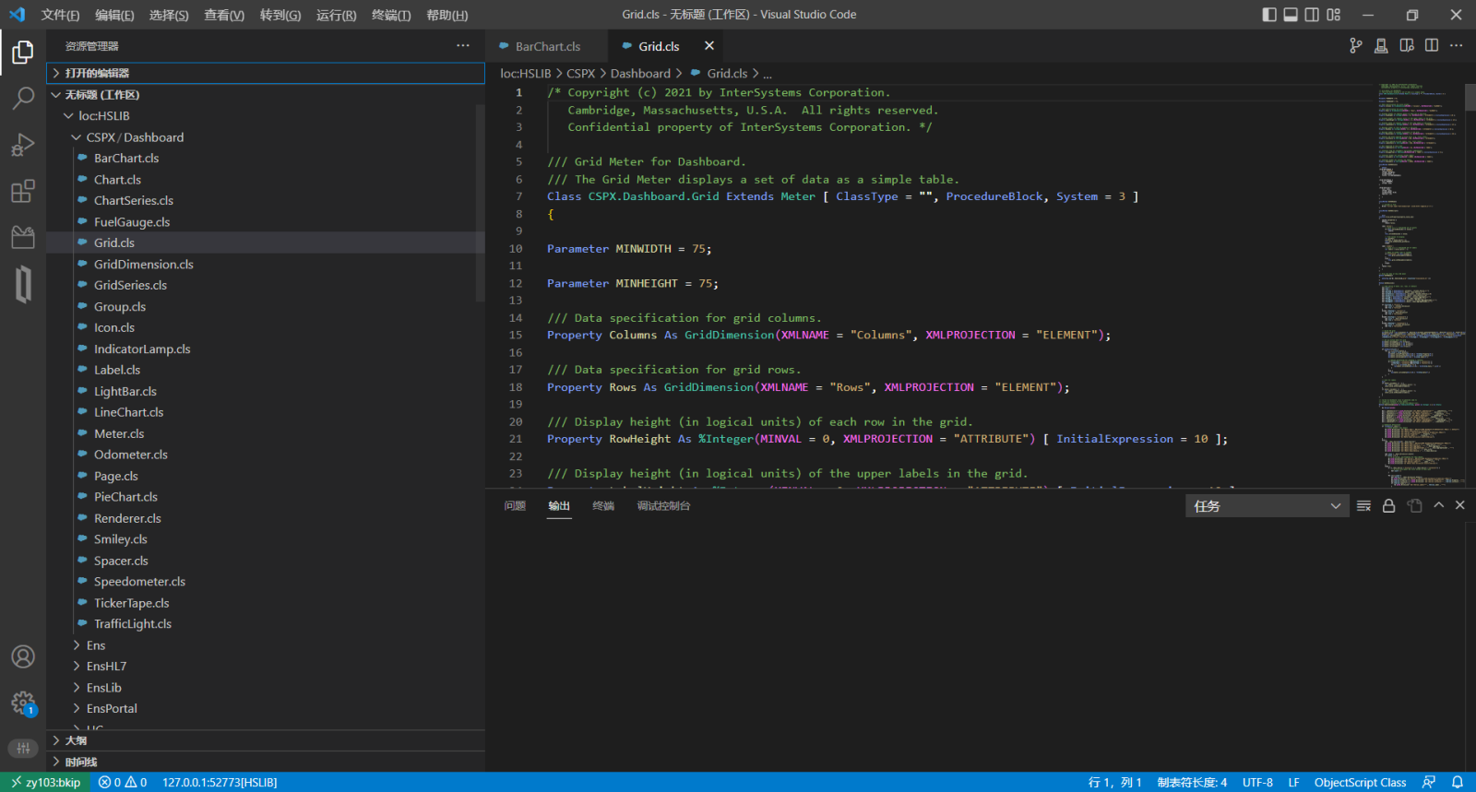Expand the 大纲 outline section

click(x=76, y=740)
